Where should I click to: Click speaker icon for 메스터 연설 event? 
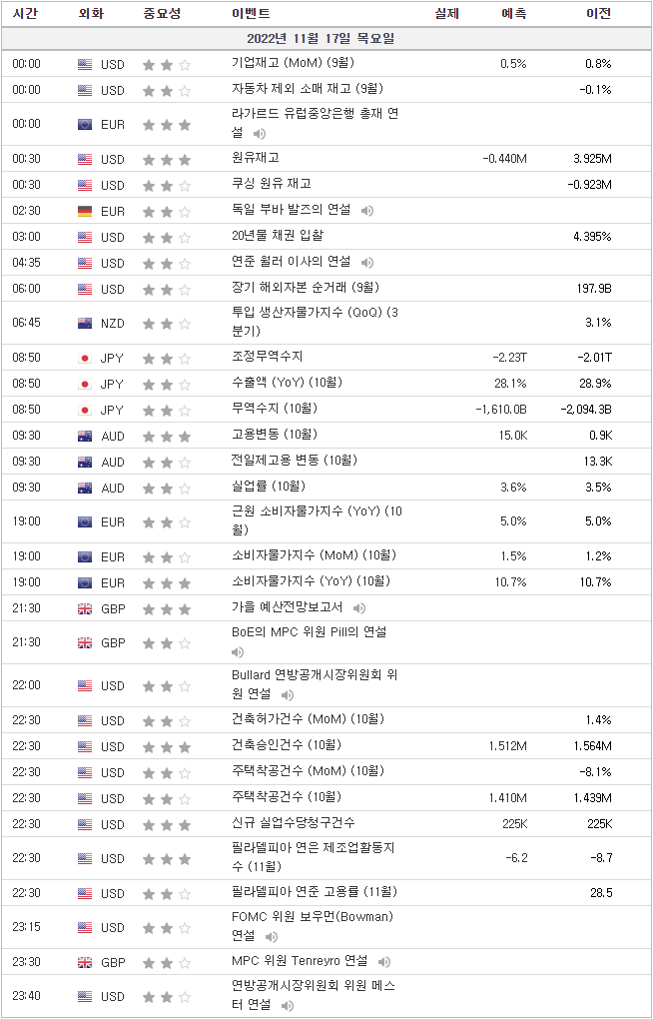point(288,1006)
